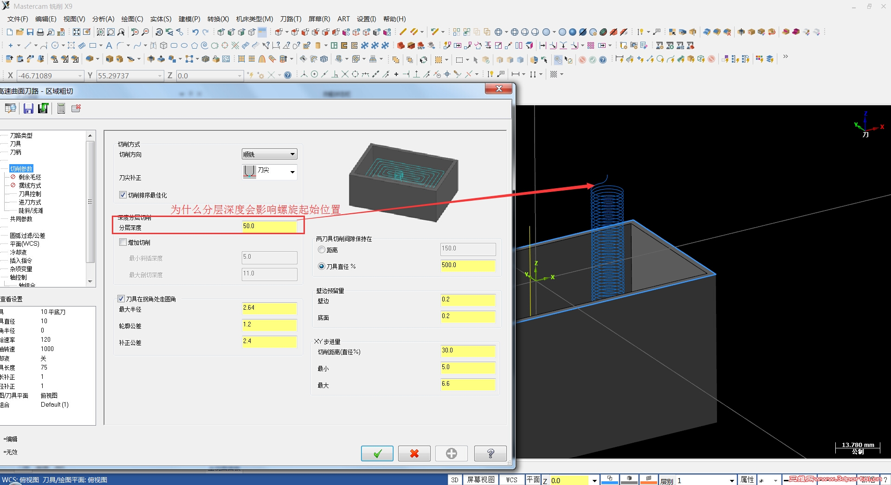Open the Z coordinate dropdown arrow in the toolbar
Screen dimensions: 891x485
click(240, 76)
